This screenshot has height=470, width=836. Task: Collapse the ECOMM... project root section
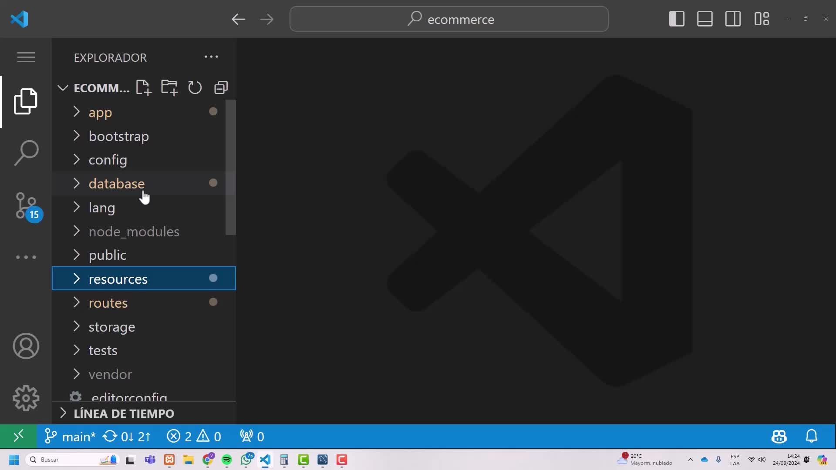click(63, 88)
